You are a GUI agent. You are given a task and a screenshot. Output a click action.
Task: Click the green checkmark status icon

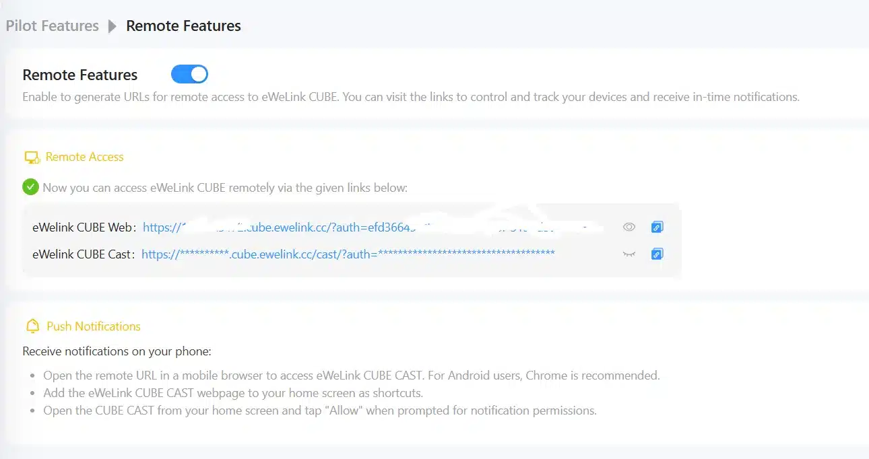tap(30, 187)
